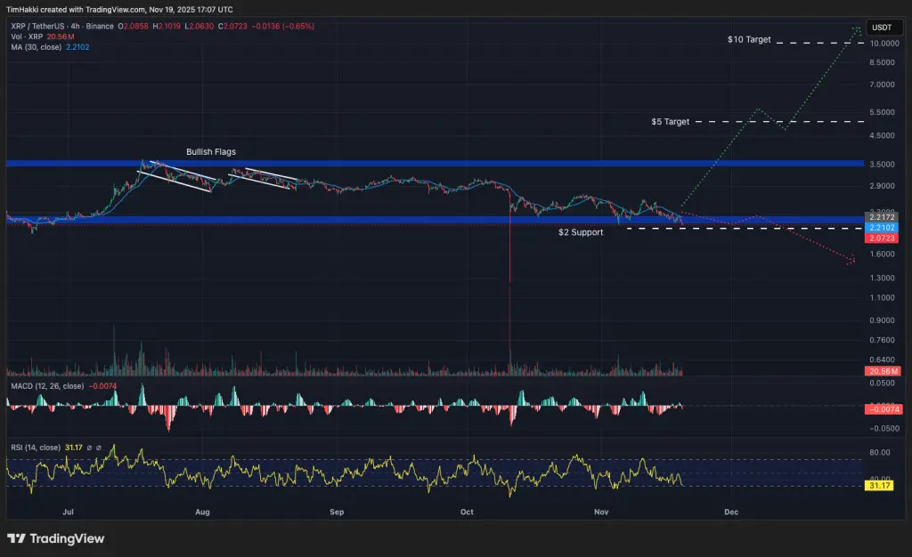Select the blue 2.2102 last price label

point(883,227)
